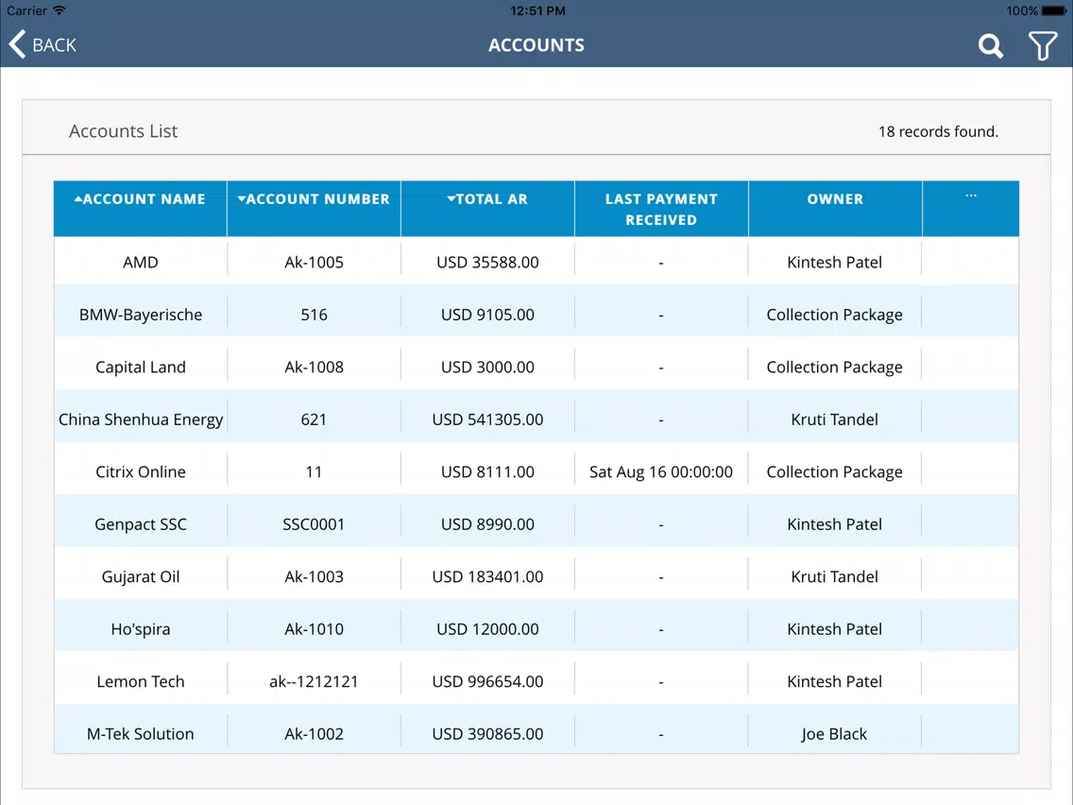Click the USD 35588.00 amount
Viewport: 1073px width, 805px height.
coord(488,262)
